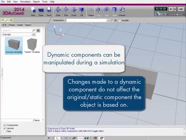The width and height of the screenshot is (186, 140).
Task: Select the Conveyor template thumbnail
Action: click(14, 45)
